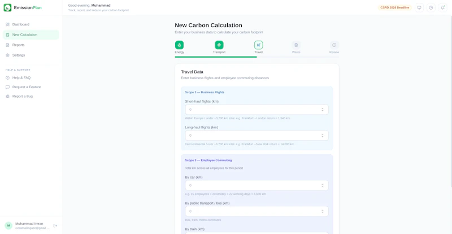Open the help circle icon in top bar
Viewport: 452px width, 234px height.
pyautogui.click(x=431, y=8)
